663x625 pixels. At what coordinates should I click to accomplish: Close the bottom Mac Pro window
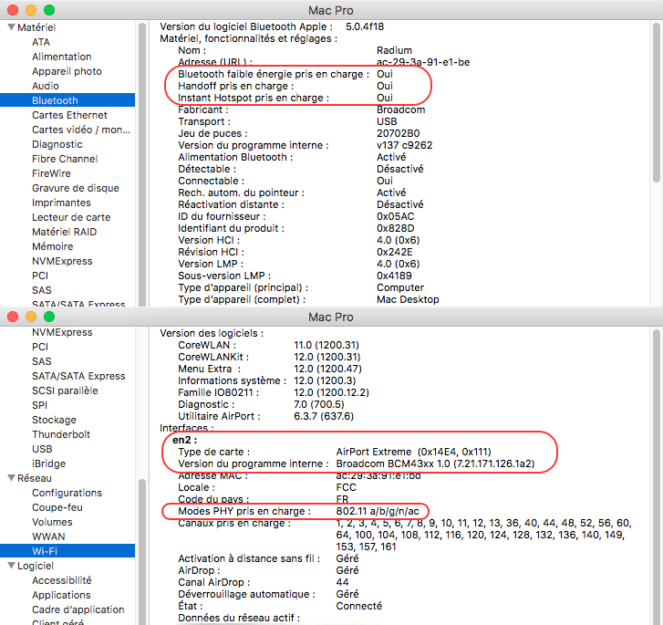coord(13,316)
